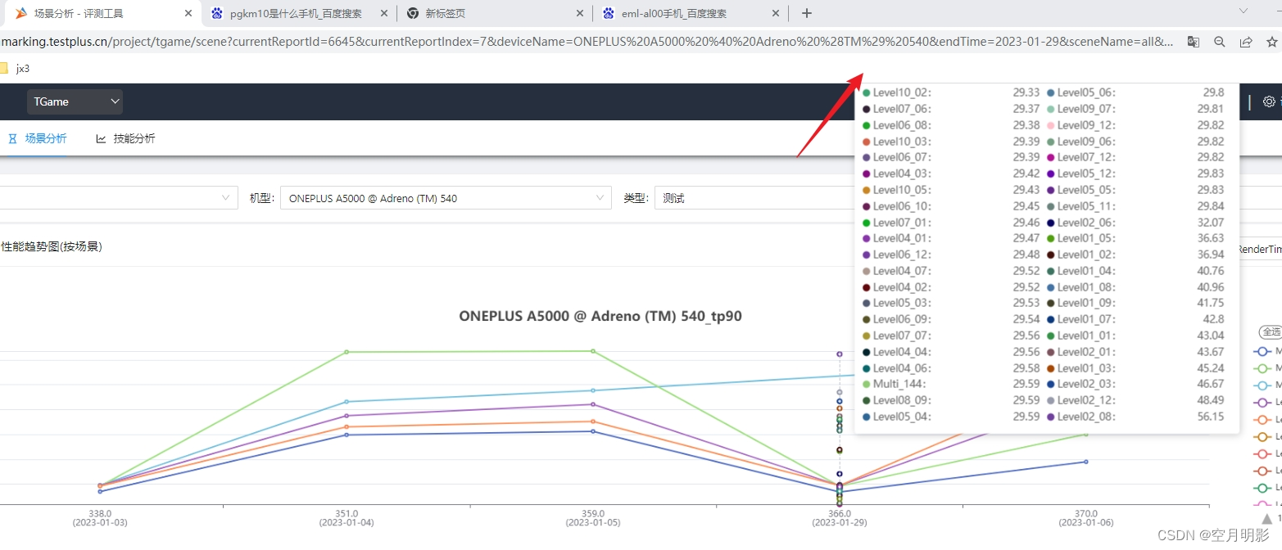The height and width of the screenshot is (550, 1282).
Task: Hide the first Multi series via its legend marker
Action: 1262,351
